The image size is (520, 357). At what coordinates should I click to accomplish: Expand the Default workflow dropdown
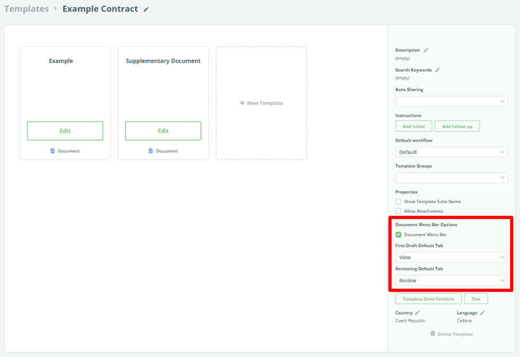[x=451, y=152]
